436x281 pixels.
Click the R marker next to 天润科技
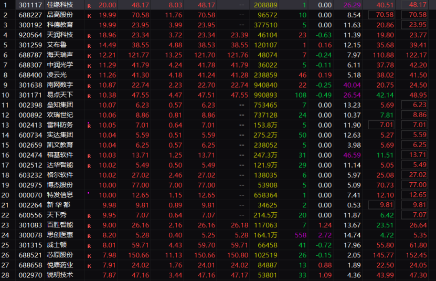point(89,35)
